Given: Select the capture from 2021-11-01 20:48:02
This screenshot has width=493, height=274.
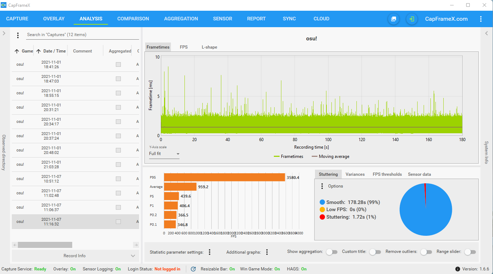Looking at the screenshot, I should (75, 150).
